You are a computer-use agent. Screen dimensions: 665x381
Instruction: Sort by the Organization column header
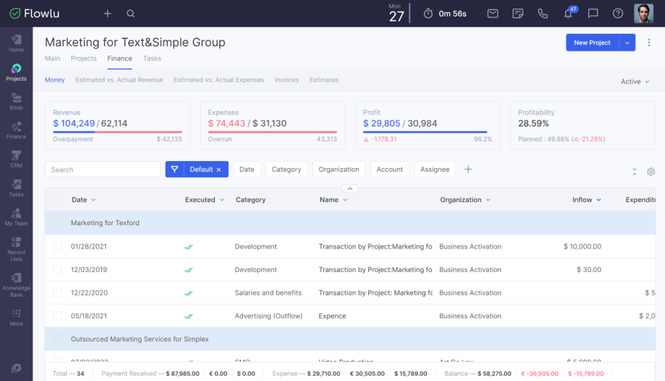coord(465,200)
